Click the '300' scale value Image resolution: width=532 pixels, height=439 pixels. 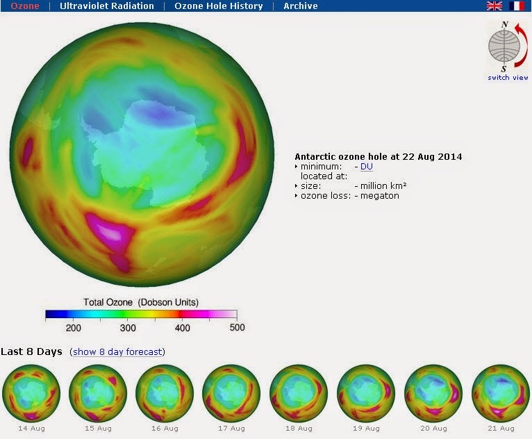click(x=128, y=328)
